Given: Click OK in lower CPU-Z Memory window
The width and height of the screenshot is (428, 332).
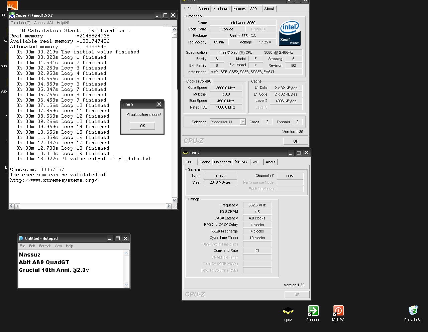Looking at the screenshot, I should [x=297, y=294].
